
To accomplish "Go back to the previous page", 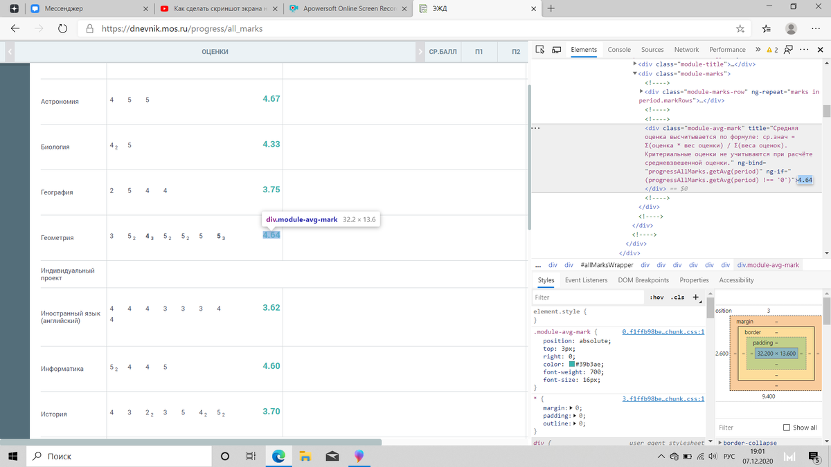I will coord(15,29).
